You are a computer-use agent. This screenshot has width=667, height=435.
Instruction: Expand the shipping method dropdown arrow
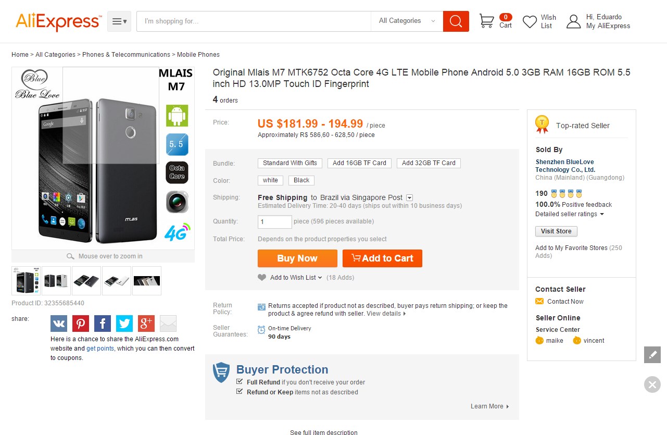coord(410,198)
